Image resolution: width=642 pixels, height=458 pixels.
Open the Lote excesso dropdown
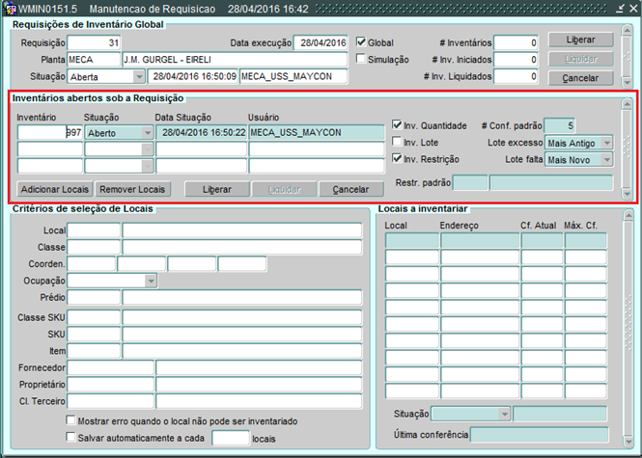click(606, 143)
